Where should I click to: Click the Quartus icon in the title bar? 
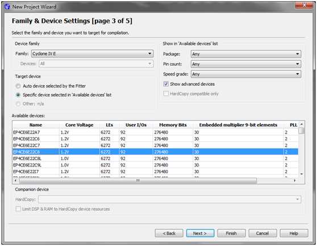pos(7,7)
